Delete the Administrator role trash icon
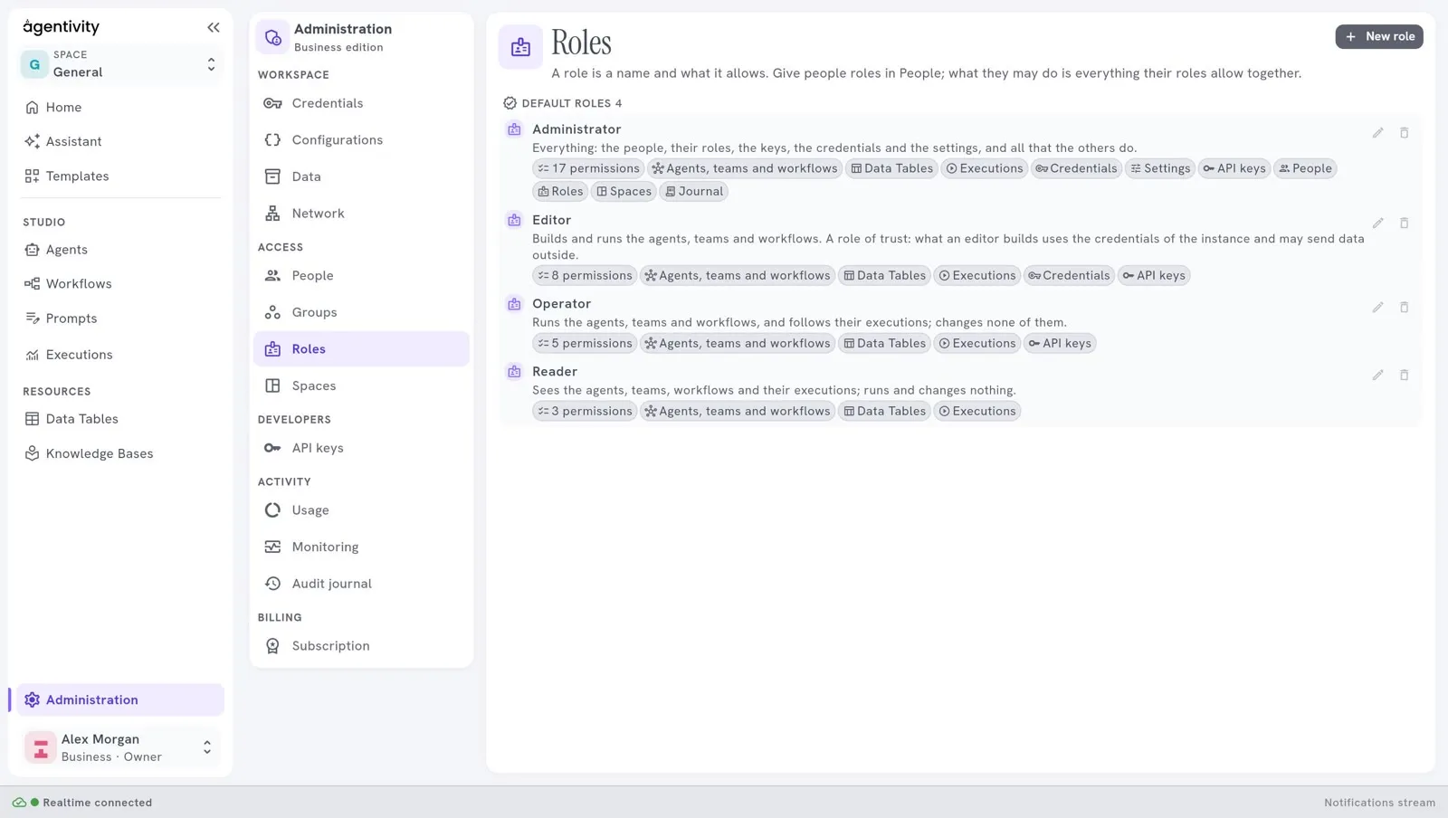The height and width of the screenshot is (818, 1448). pyautogui.click(x=1404, y=133)
